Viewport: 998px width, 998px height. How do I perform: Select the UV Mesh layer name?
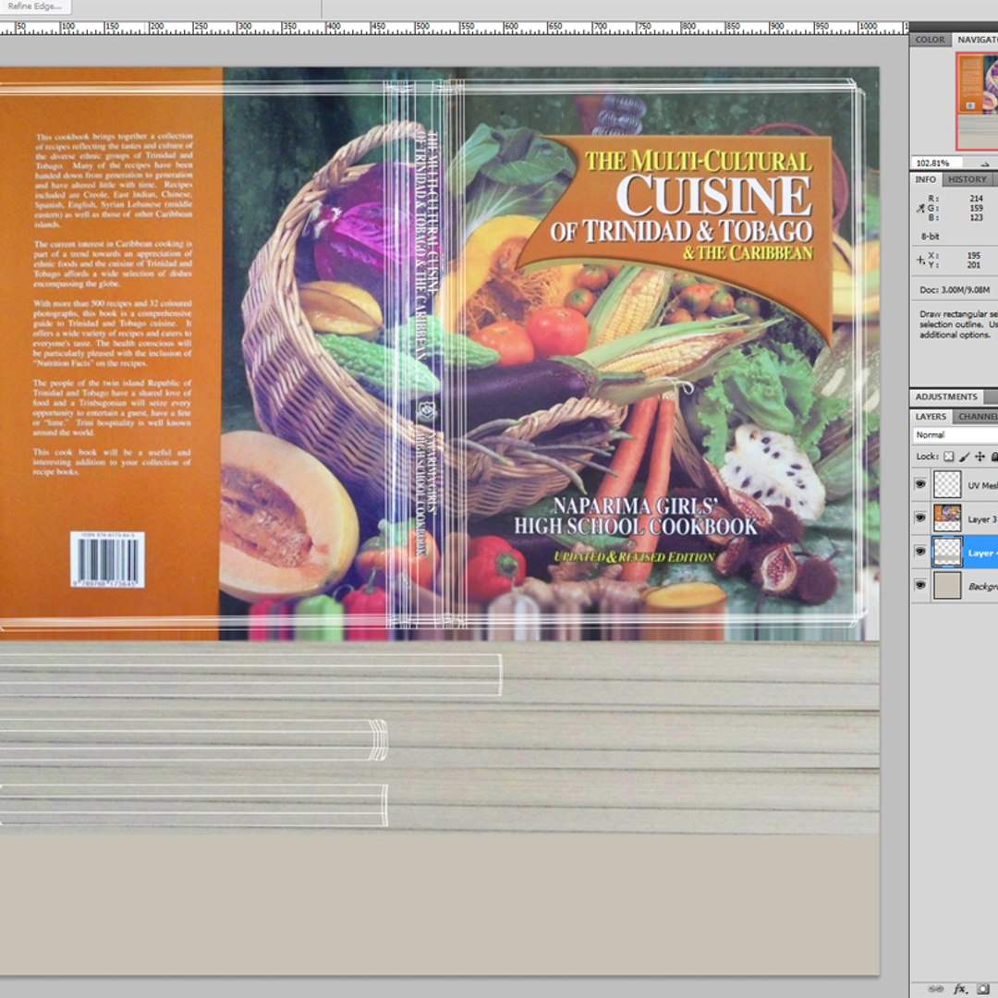point(982,486)
